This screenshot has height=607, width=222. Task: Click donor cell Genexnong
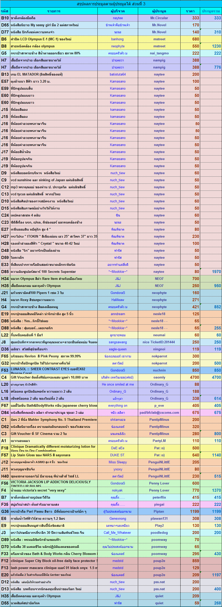pyautogui.click(x=118, y=519)
